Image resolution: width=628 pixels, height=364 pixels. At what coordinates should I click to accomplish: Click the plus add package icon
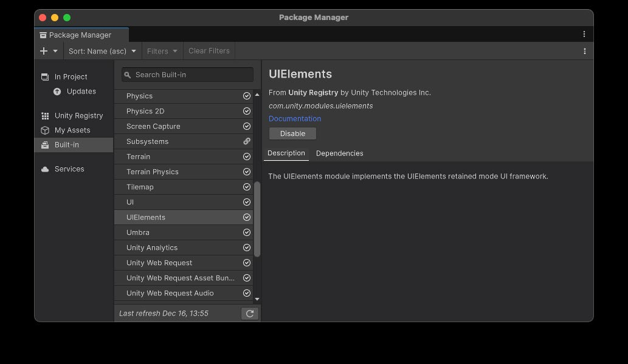point(44,51)
